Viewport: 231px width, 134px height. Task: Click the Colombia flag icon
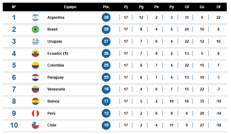(x=35, y=65)
